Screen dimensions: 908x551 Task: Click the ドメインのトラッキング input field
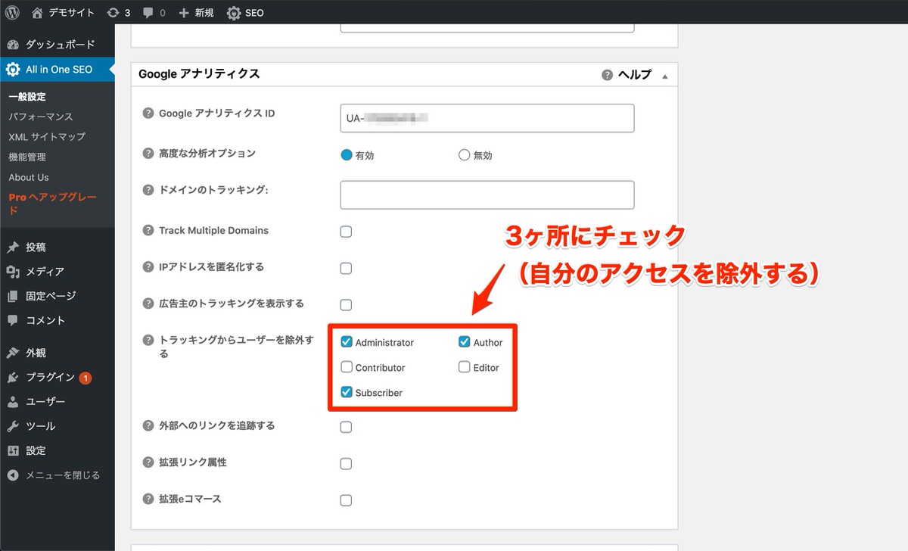tap(487, 195)
